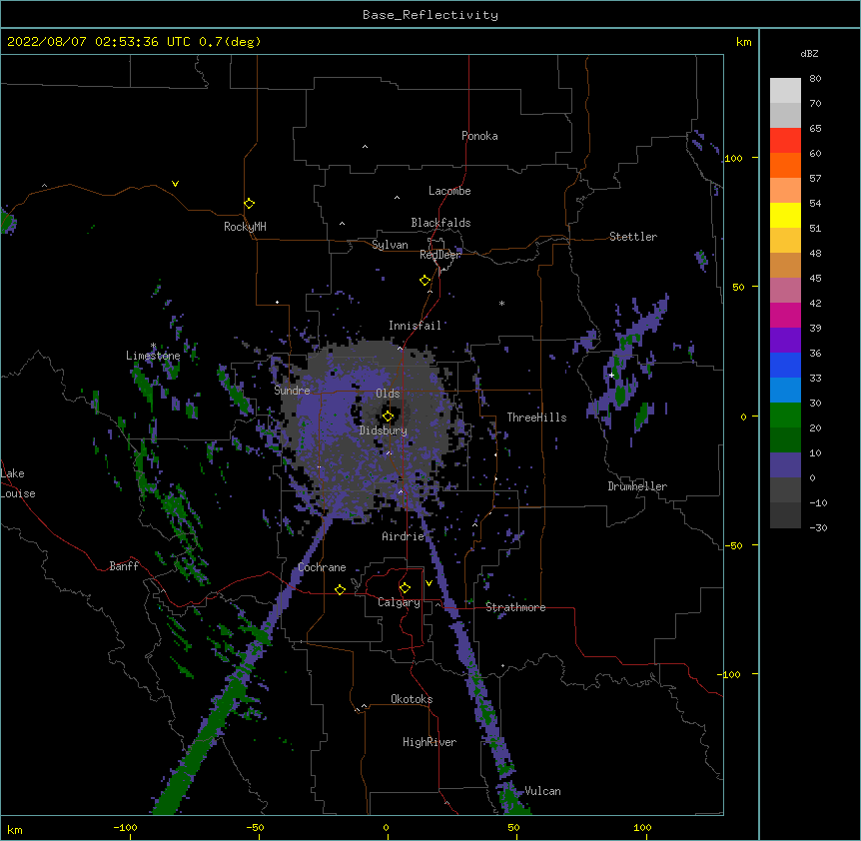Select the purple 36-39 dBZ legend color
This screenshot has height=841, width=861.
tap(785, 341)
